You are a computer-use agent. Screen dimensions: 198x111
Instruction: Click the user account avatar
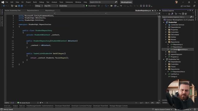(x=176, y=2)
